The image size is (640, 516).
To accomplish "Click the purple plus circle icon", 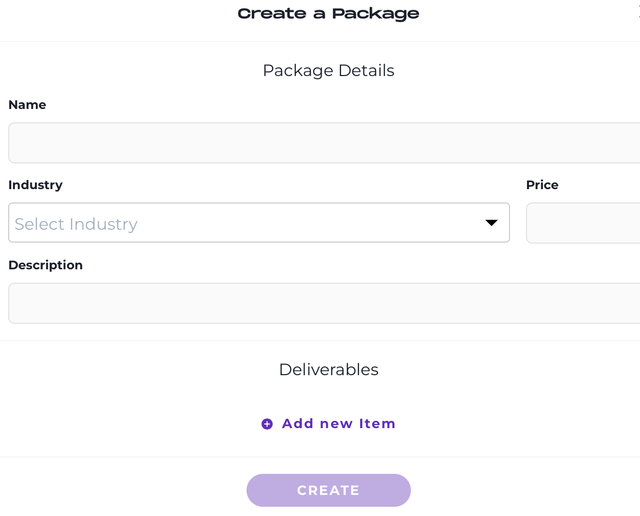I will coord(267,424).
